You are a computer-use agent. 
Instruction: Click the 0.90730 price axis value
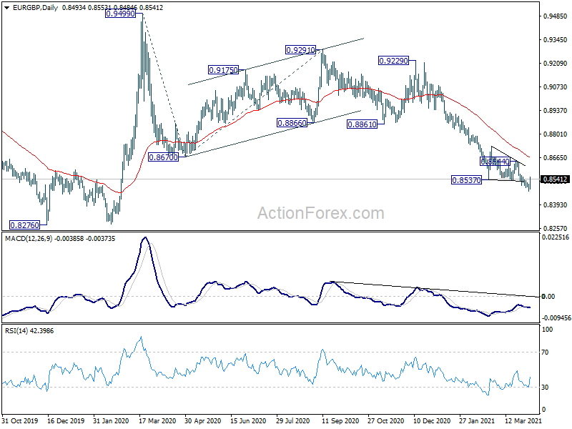[556, 87]
